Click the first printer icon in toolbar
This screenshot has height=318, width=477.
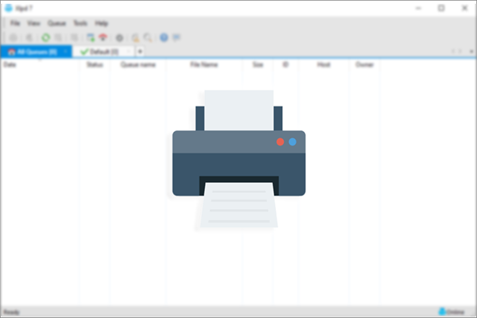[13, 37]
